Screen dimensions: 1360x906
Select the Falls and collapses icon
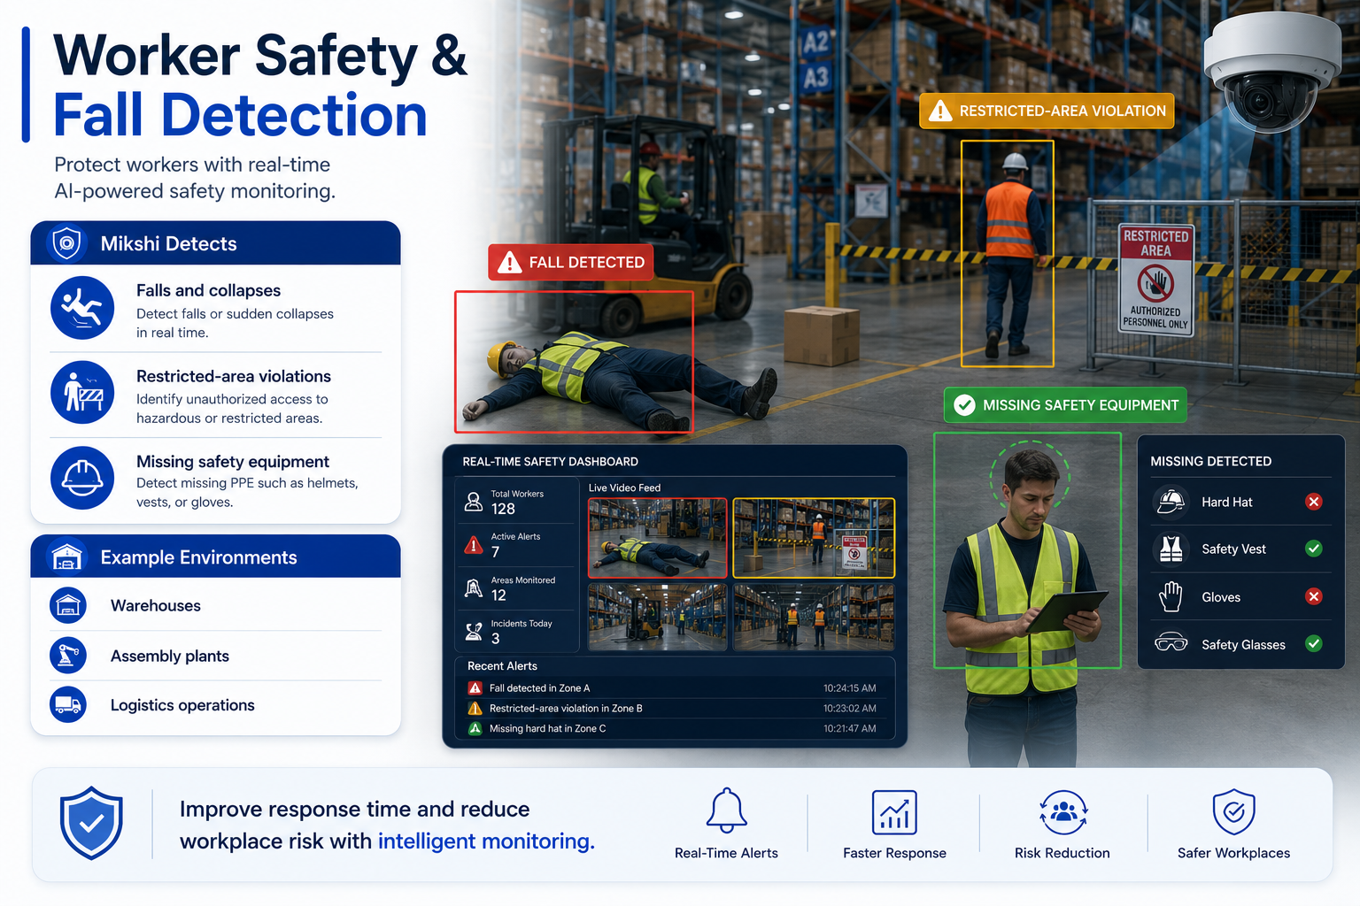82,309
